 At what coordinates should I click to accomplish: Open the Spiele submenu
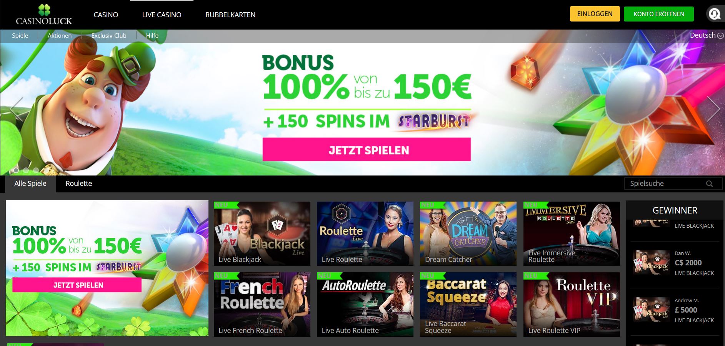20,35
